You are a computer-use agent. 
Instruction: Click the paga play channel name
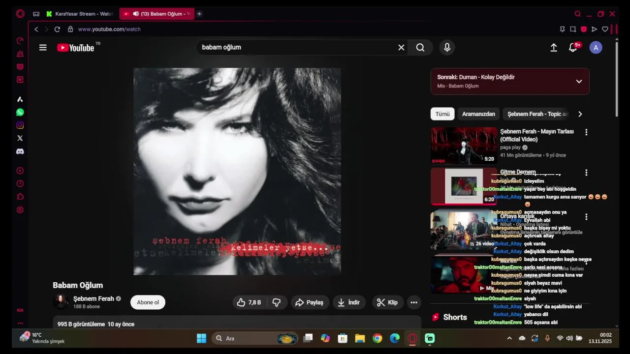pyautogui.click(x=510, y=147)
